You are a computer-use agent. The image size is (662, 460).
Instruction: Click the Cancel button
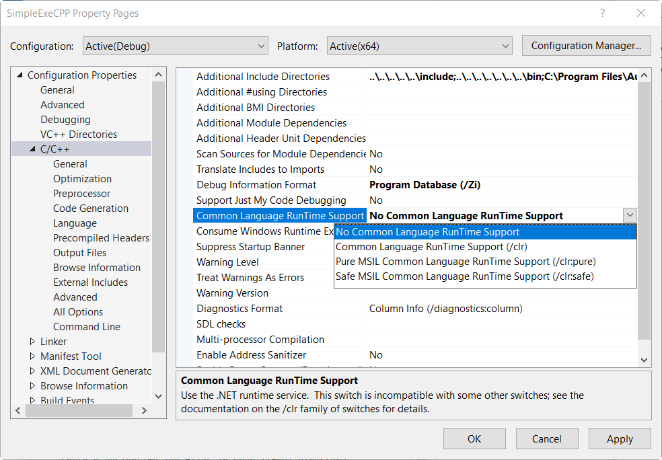point(547,439)
